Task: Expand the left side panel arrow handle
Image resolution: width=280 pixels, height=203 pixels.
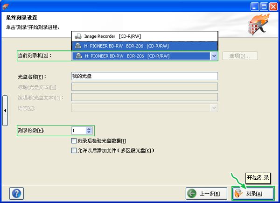Action: [5, 111]
